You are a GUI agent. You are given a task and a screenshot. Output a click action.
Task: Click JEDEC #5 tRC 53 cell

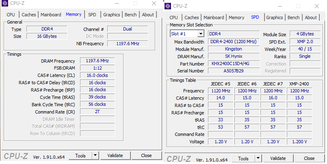coord(221,127)
